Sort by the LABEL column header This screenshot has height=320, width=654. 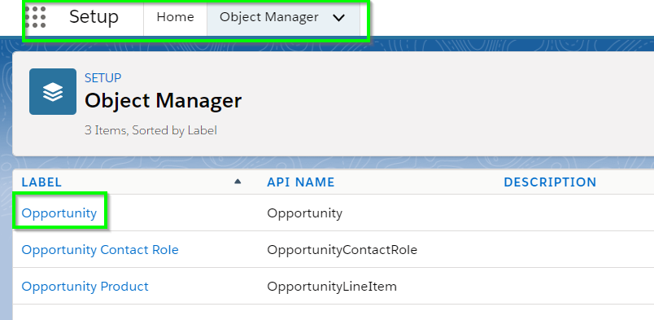41,182
